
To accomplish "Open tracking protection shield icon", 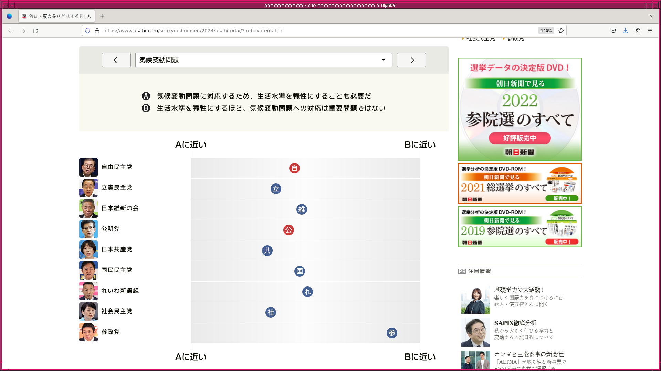I will click(x=87, y=31).
